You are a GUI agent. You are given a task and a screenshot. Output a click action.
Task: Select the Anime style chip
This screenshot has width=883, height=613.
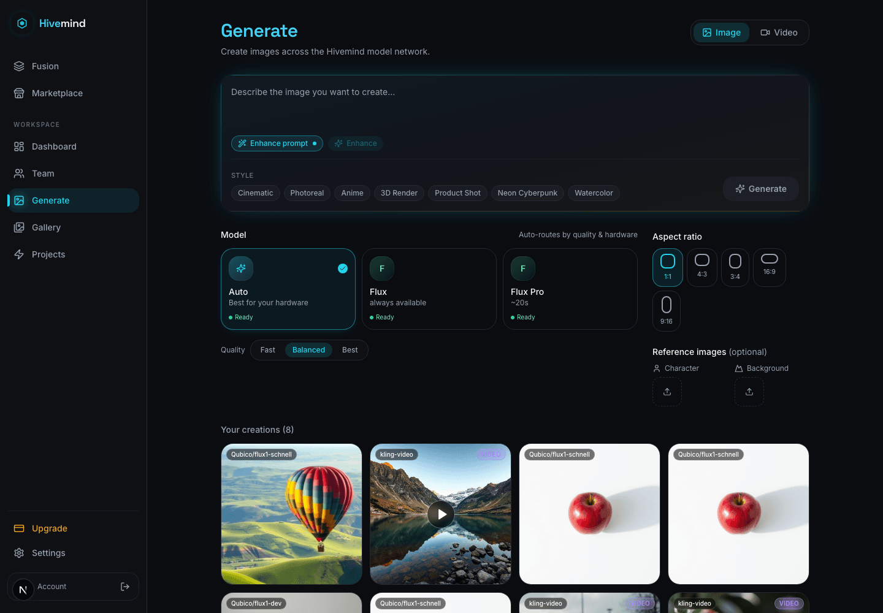[352, 193]
